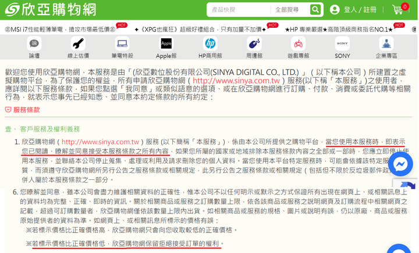
Task: Click the reCAPTCHA badge
Action: [x=406, y=185]
